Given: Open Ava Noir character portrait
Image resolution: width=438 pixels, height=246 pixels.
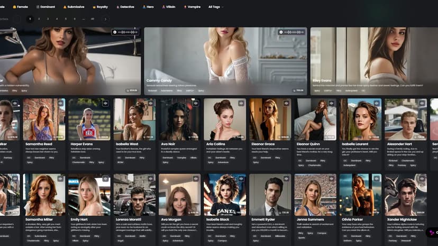Looking at the screenshot, I should pyautogui.click(x=180, y=119).
